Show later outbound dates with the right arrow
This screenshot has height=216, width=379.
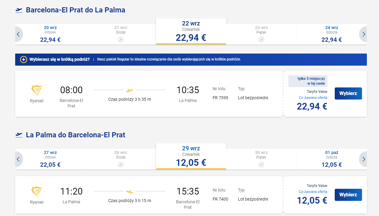[x=363, y=34]
